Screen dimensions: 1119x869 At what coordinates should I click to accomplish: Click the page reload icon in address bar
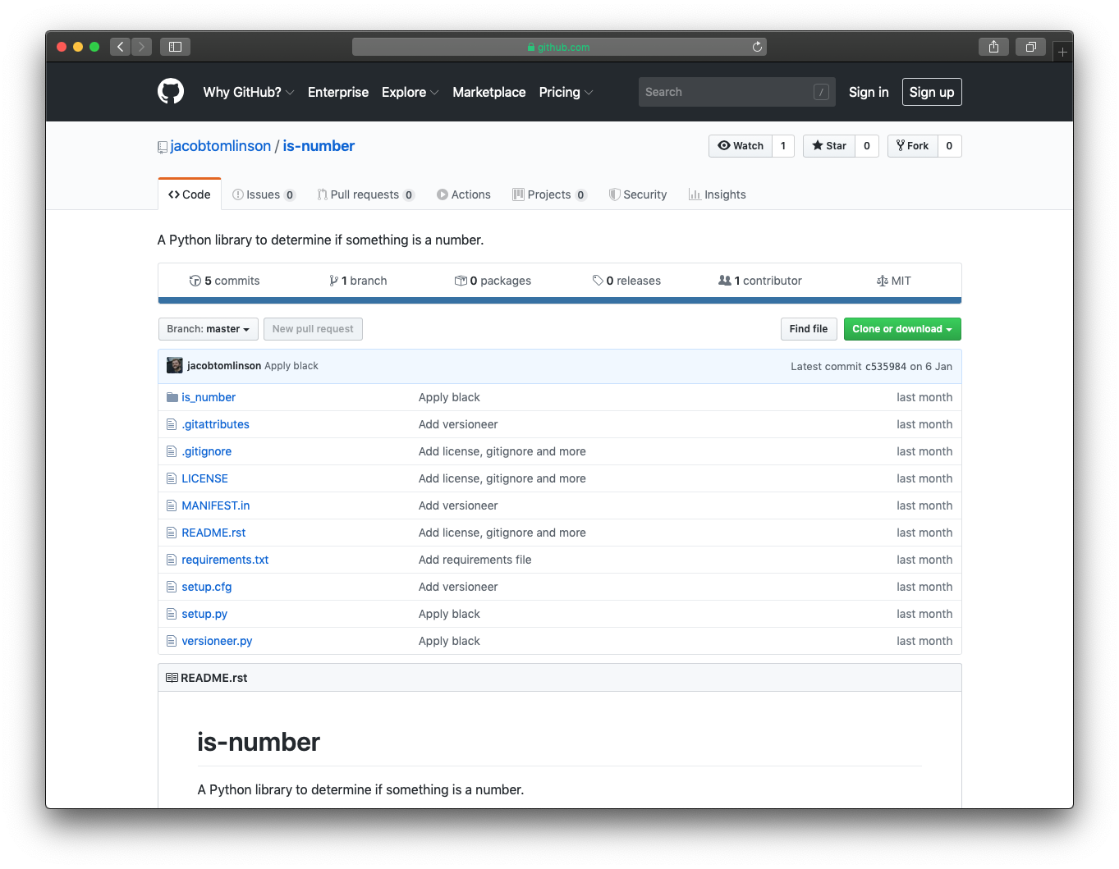click(x=756, y=47)
